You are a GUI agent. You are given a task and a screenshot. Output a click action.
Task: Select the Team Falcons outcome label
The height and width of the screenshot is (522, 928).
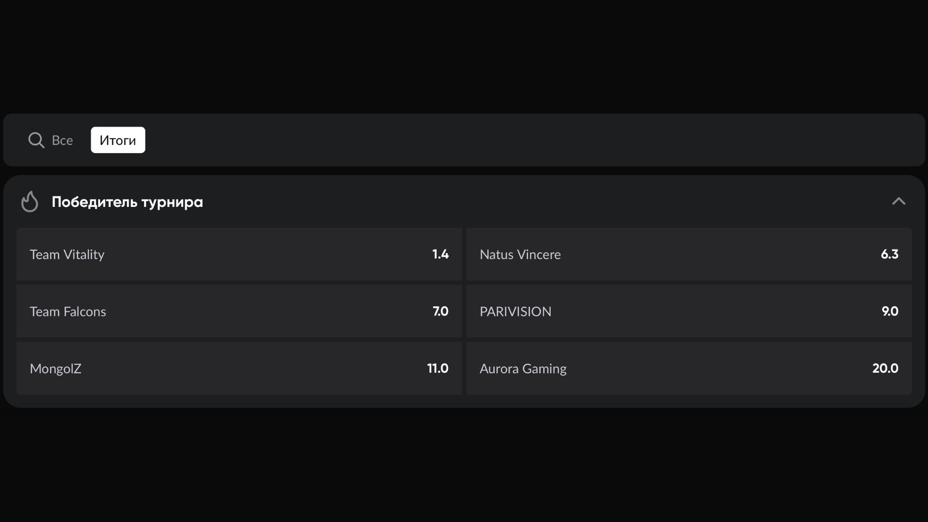pos(68,312)
